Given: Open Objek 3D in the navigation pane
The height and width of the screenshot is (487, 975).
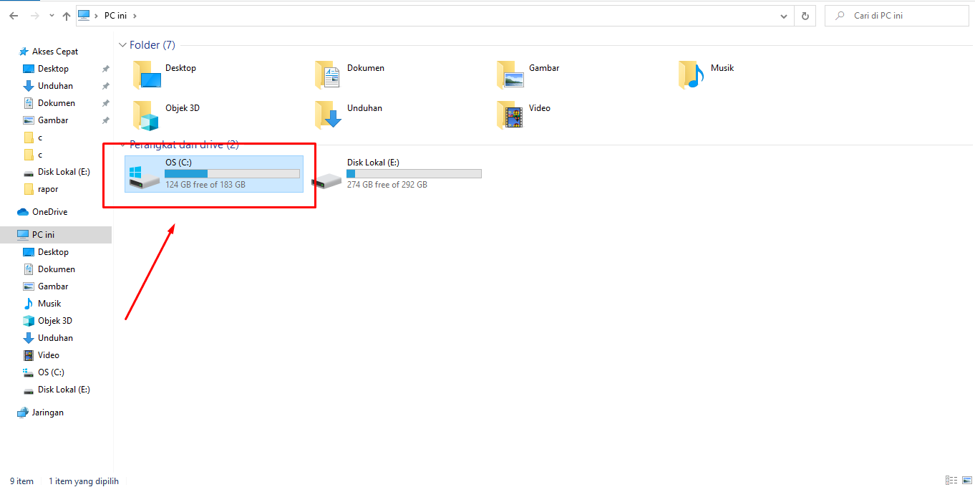Looking at the screenshot, I should [x=55, y=321].
